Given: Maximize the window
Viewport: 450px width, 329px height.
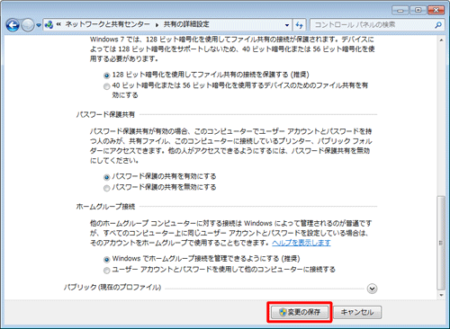Looking at the screenshot, I should 418,10.
